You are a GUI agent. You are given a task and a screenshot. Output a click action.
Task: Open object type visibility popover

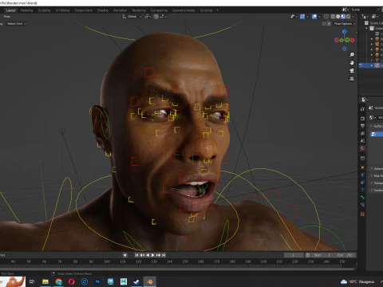(294, 17)
